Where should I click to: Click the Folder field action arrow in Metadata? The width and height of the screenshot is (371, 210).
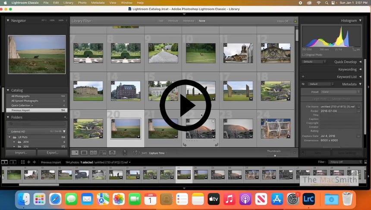(x=358, y=111)
